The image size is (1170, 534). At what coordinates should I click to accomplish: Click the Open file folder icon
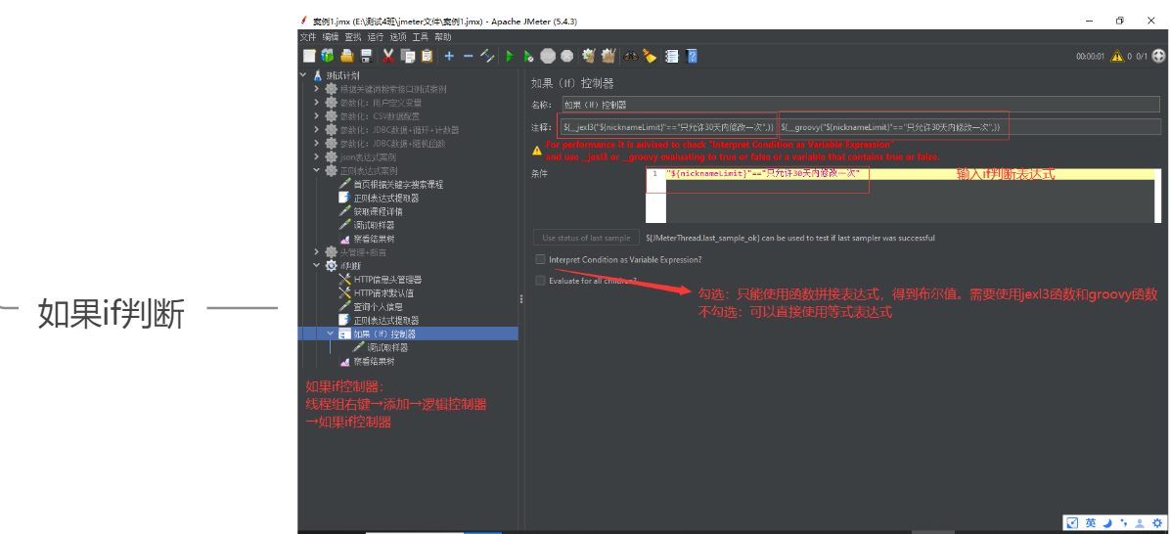[x=347, y=55]
